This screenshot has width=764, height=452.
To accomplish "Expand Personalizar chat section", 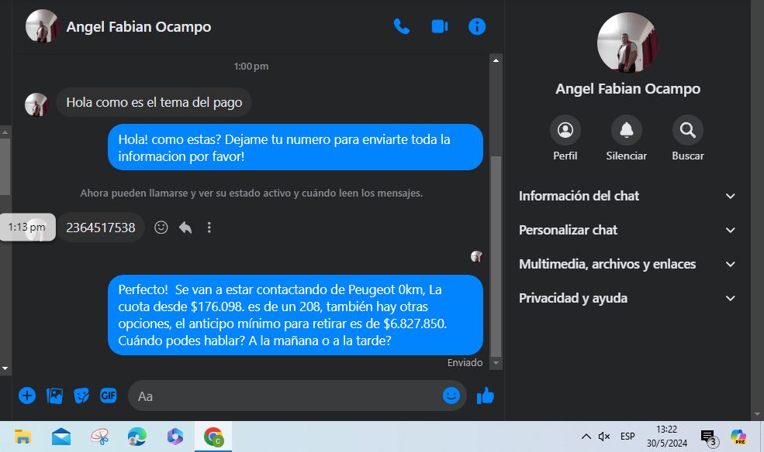I will click(627, 230).
